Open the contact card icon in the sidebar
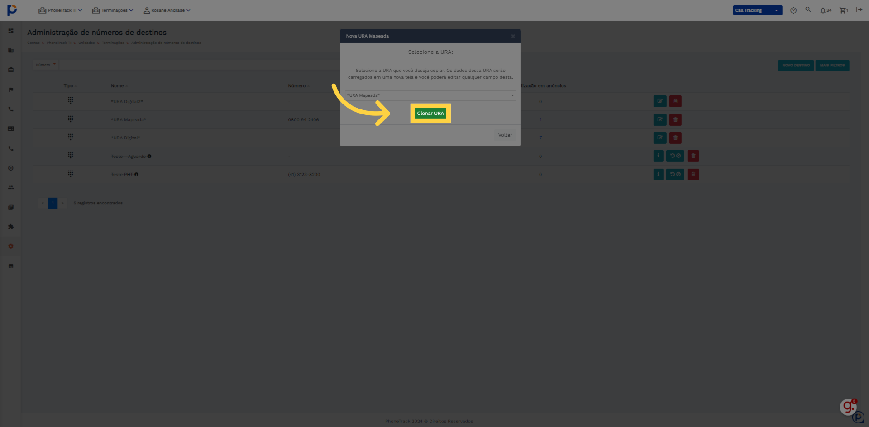869x427 pixels. [x=11, y=128]
